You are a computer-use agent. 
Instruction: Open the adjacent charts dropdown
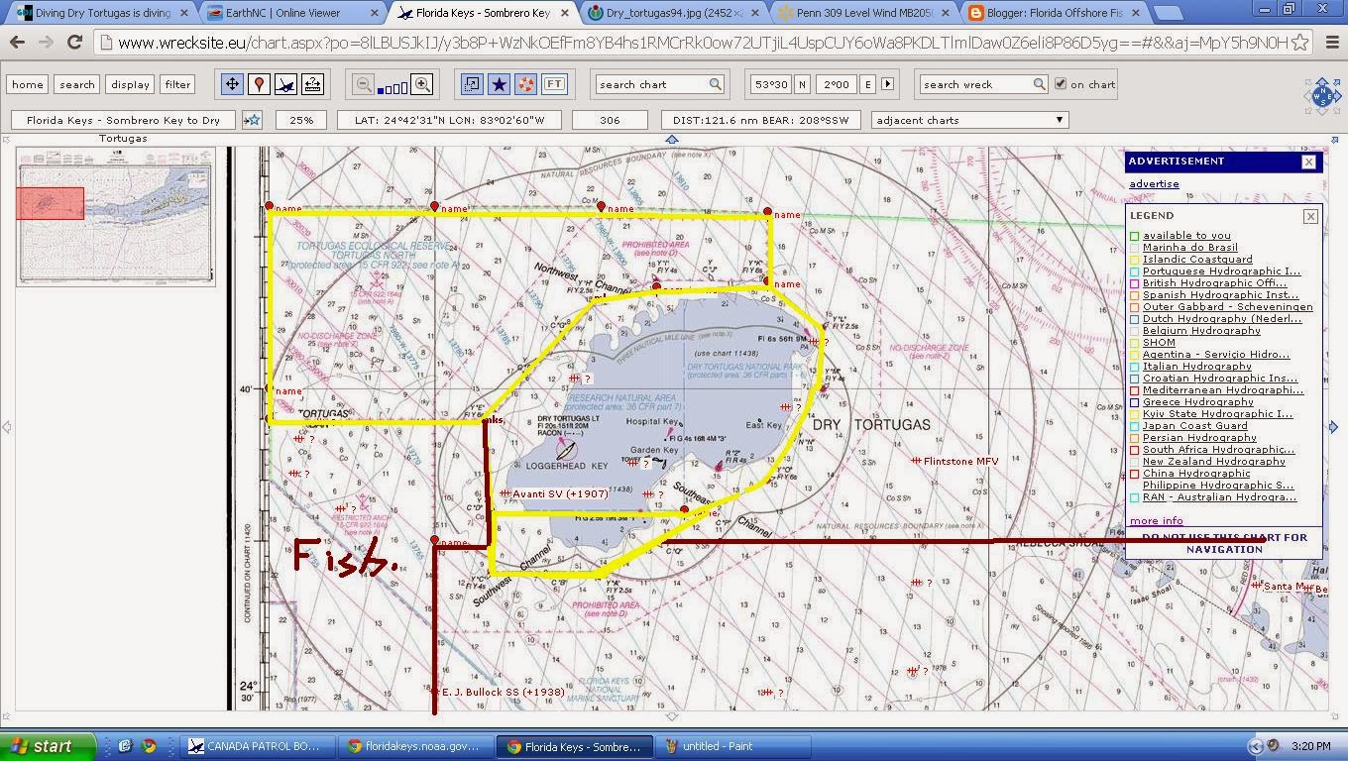968,120
